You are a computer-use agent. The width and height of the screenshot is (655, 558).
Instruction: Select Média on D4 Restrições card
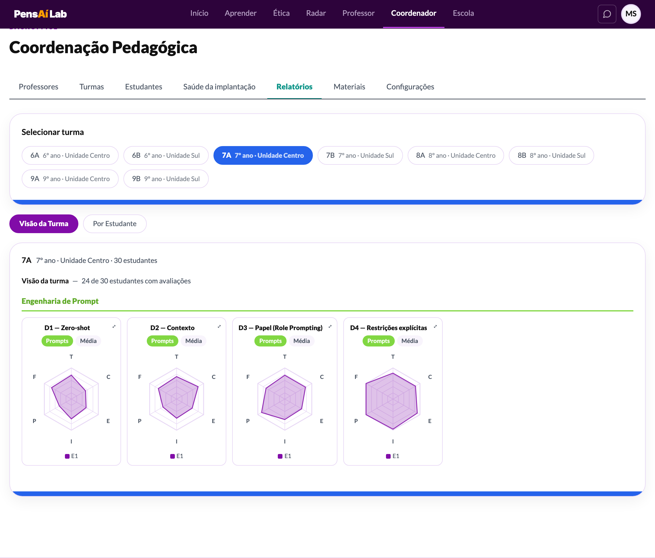[410, 341]
